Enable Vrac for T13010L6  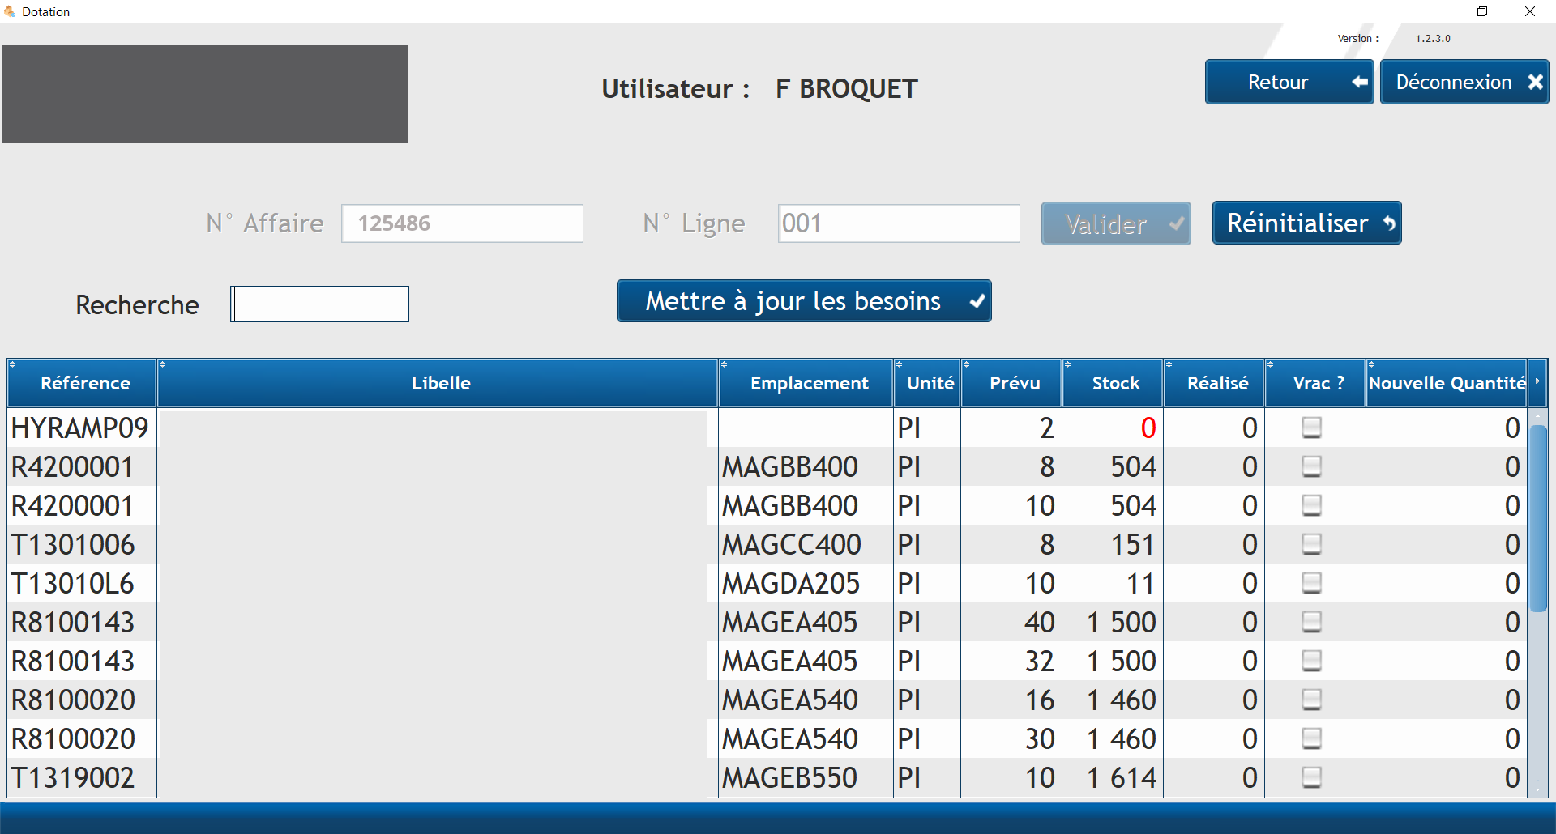(x=1312, y=583)
